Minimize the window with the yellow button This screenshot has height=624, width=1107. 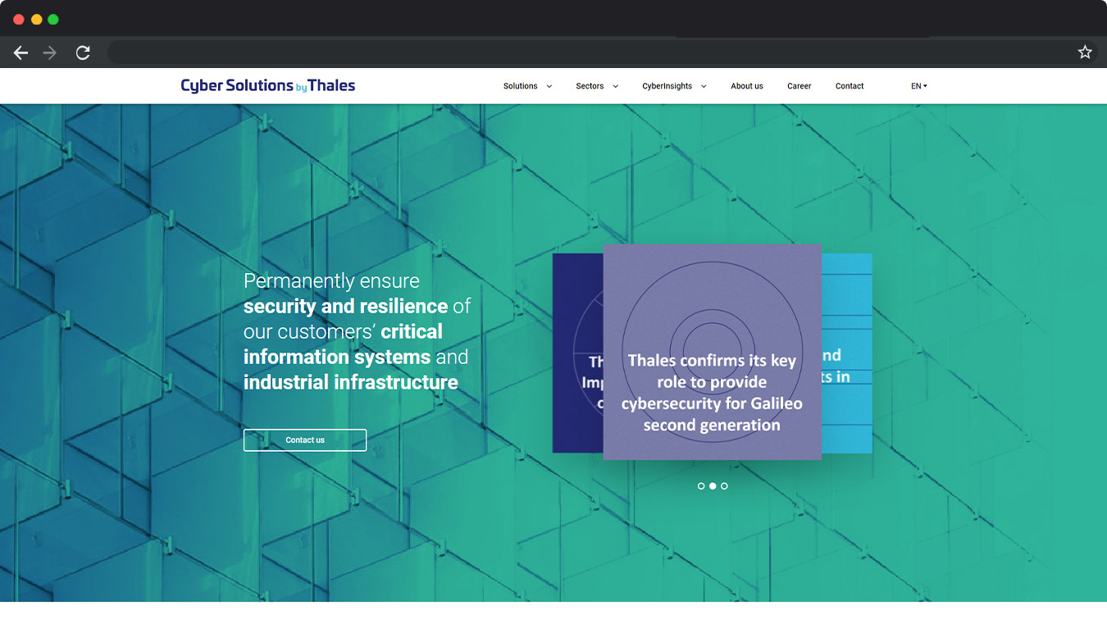[36, 20]
